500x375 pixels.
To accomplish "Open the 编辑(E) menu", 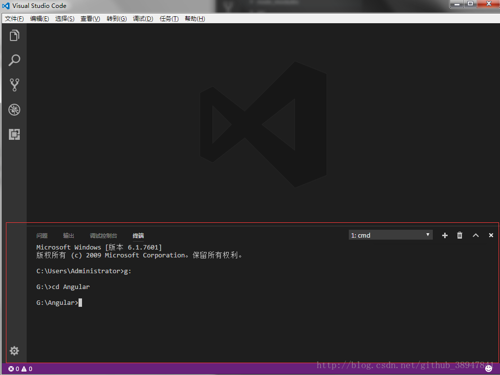I will click(40, 19).
